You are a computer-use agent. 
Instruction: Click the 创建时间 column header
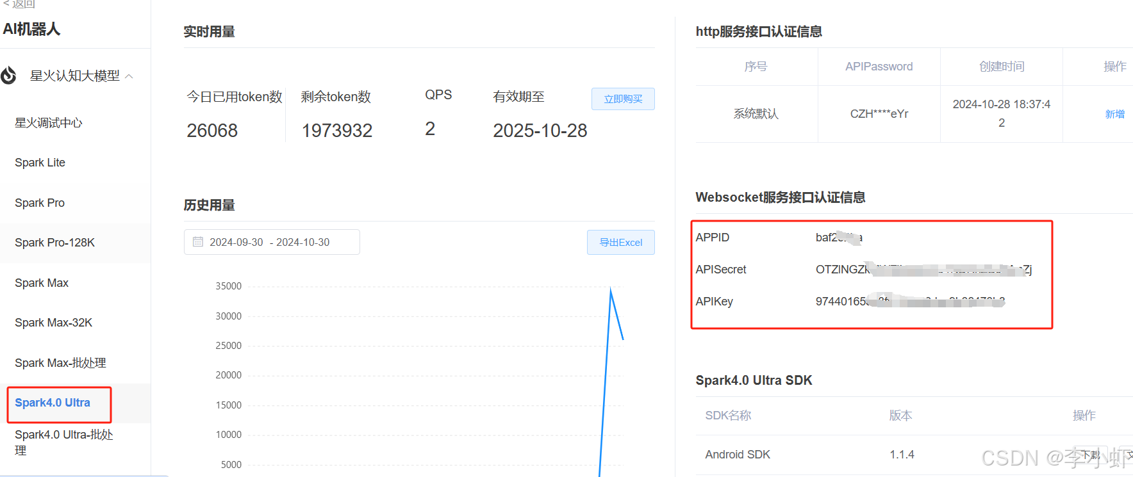point(1002,67)
